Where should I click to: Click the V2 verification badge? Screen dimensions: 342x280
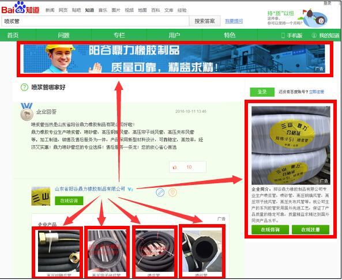pyautogui.click(x=130, y=190)
